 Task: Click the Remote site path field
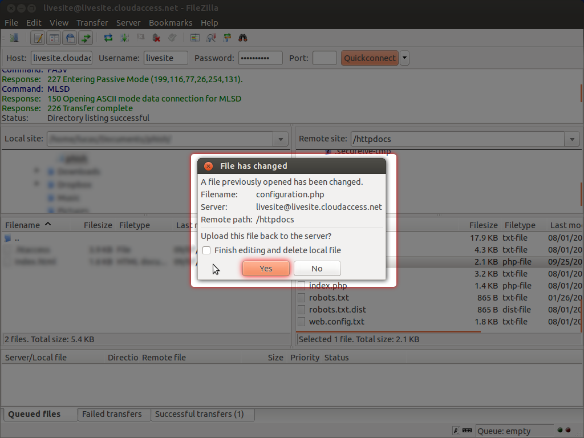(x=458, y=139)
